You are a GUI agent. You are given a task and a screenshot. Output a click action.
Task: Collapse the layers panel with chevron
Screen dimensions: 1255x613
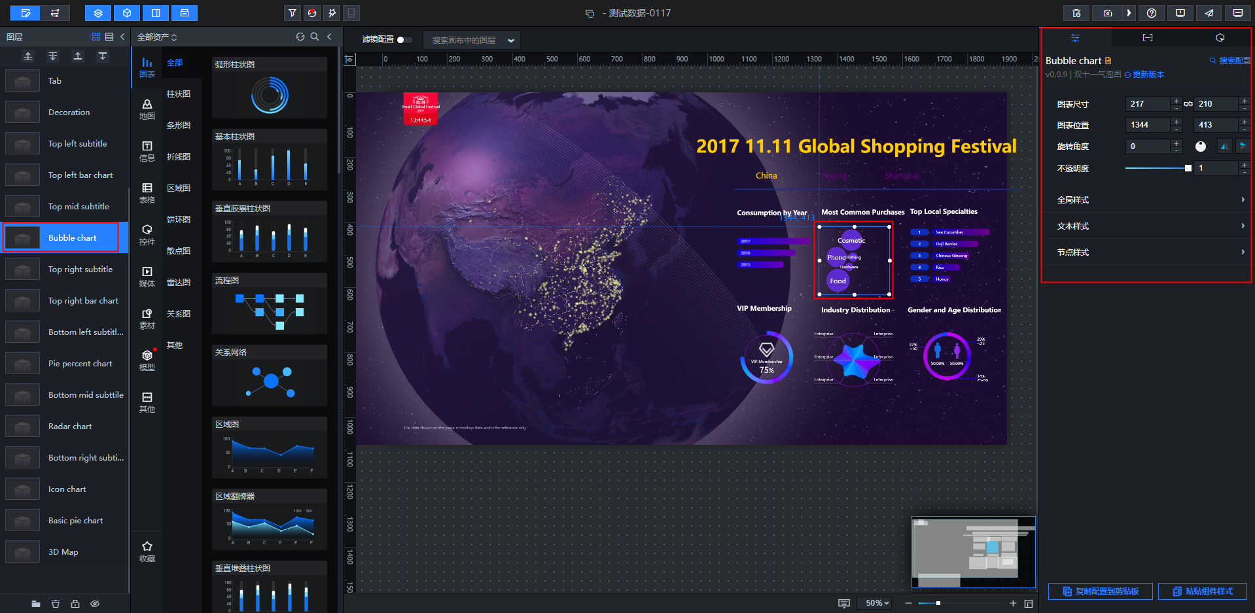coord(122,37)
